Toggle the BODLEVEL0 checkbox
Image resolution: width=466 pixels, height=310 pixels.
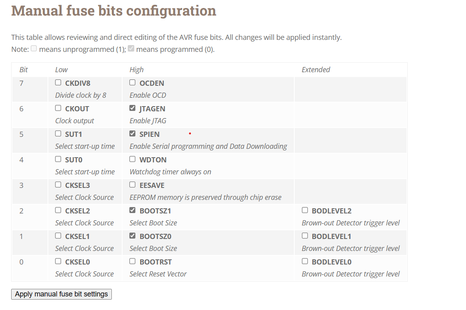[305, 261]
